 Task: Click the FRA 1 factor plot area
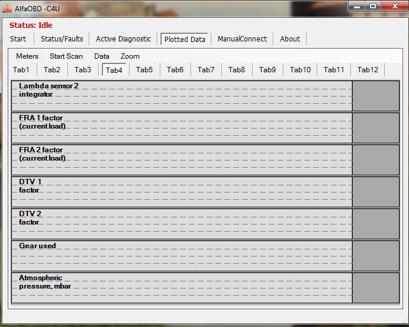182,128
